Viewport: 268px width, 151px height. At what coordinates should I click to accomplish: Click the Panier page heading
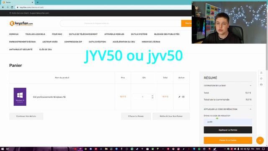click(x=15, y=65)
